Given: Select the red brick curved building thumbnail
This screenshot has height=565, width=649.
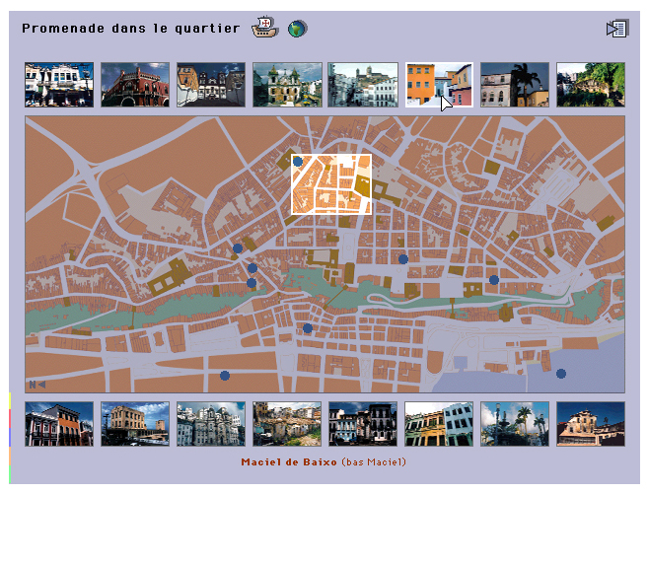Looking at the screenshot, I should pyautogui.click(x=135, y=85).
